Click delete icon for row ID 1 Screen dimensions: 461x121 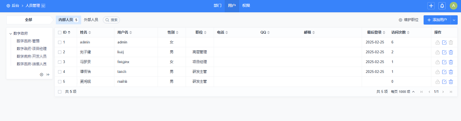451,42
